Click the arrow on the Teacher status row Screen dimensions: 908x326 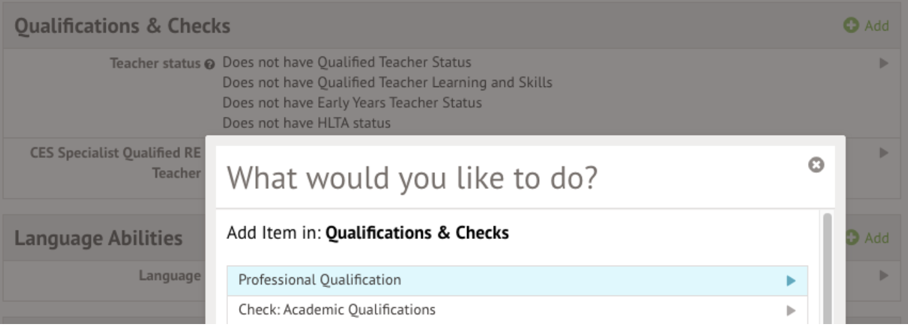[883, 64]
